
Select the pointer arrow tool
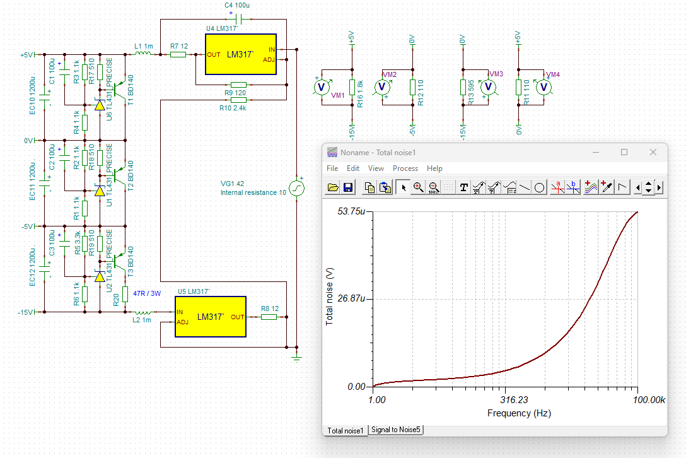click(404, 187)
